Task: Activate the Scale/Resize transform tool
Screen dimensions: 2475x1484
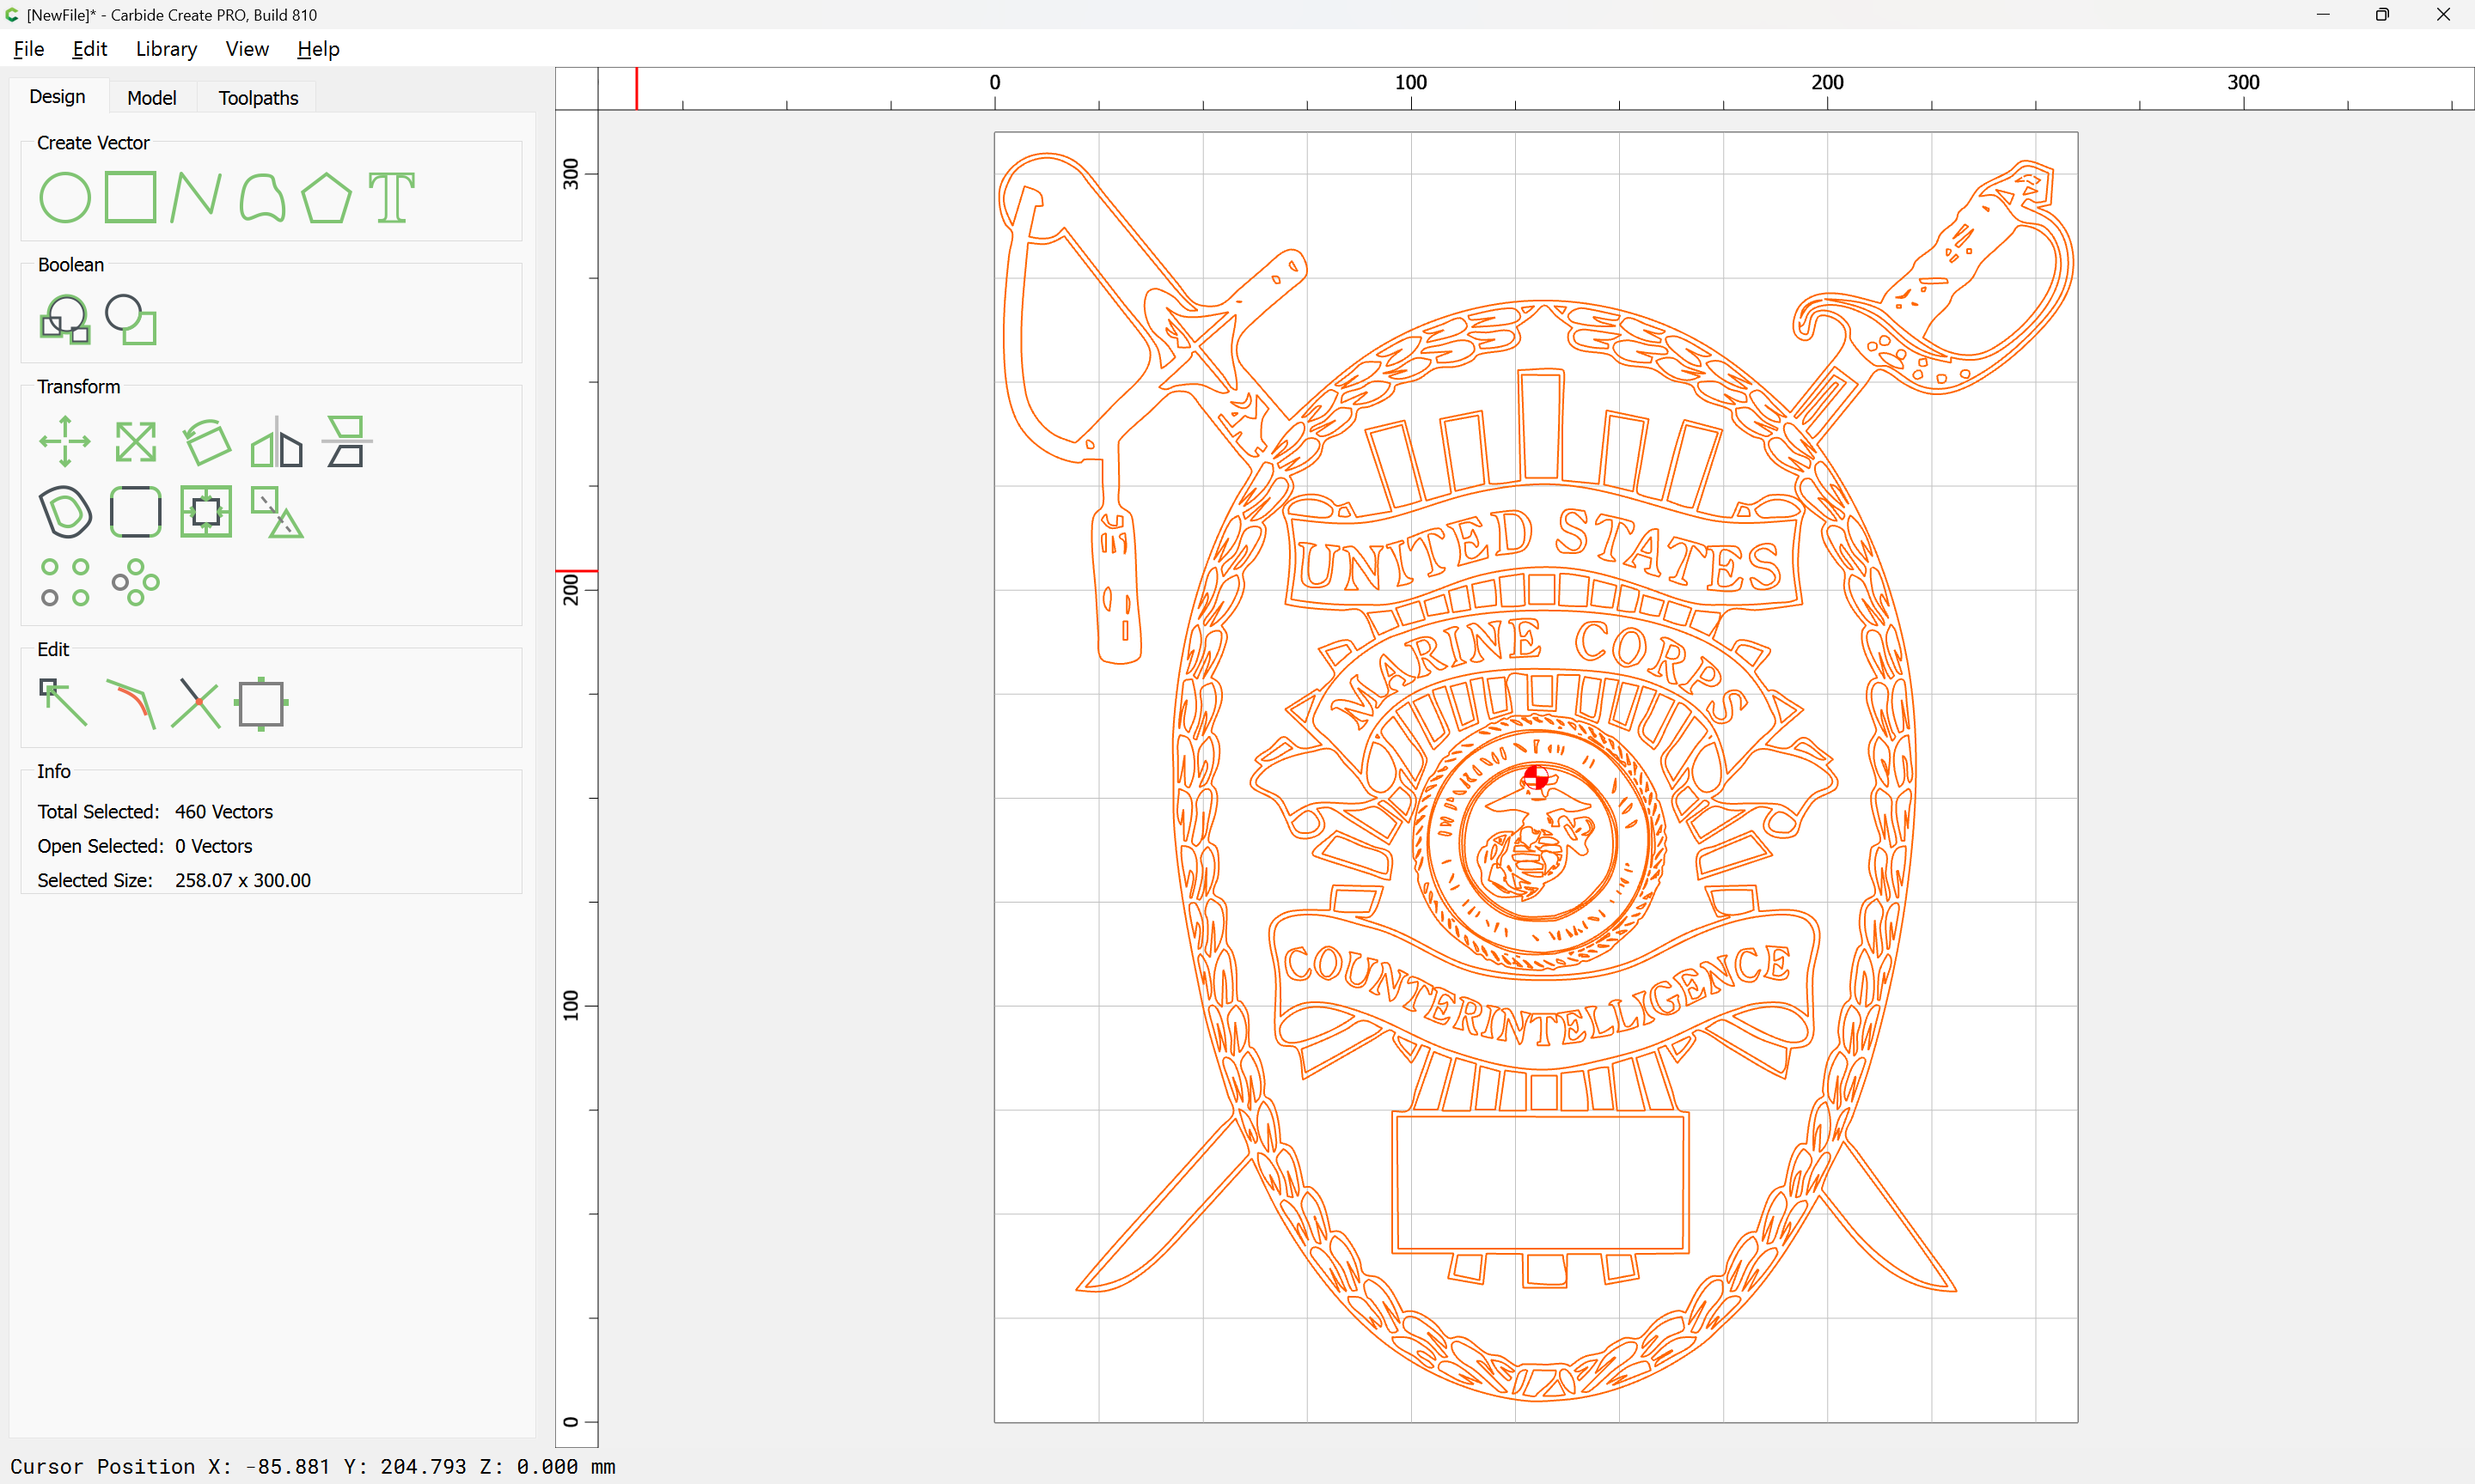Action: point(135,441)
